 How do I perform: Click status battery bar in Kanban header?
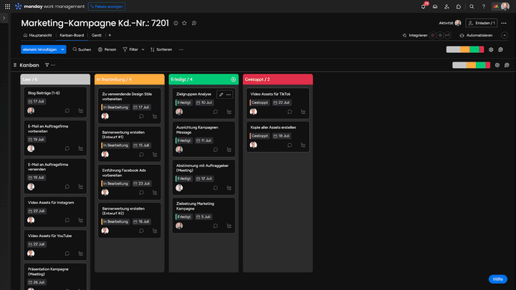click(x=472, y=65)
